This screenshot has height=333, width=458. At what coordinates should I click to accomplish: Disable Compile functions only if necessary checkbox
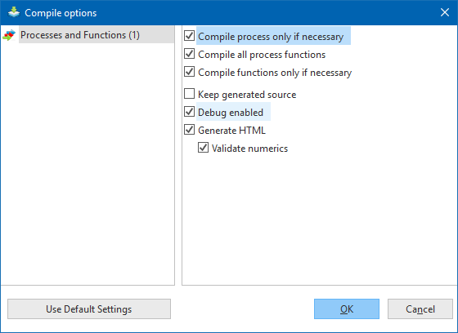point(189,72)
